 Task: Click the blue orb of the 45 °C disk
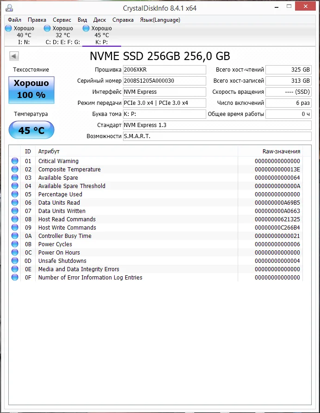[x=86, y=28]
